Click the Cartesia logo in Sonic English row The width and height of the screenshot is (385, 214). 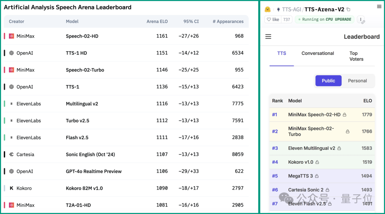pyautogui.click(x=11, y=154)
